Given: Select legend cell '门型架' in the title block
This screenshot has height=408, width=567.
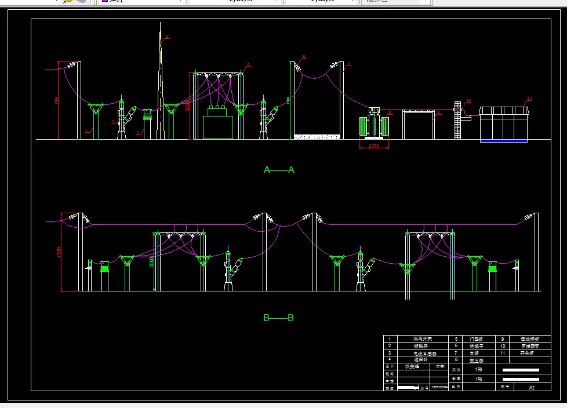Looking at the screenshot, I should [476, 339].
